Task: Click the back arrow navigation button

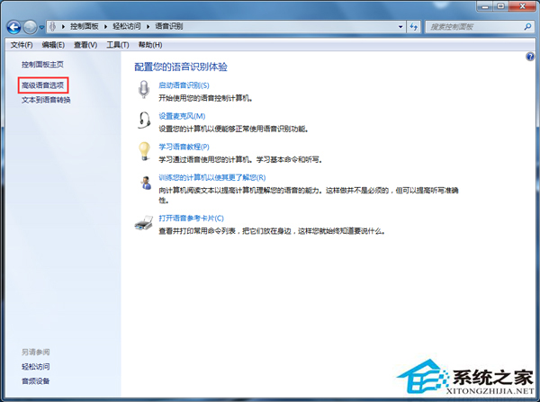Action: (13, 28)
